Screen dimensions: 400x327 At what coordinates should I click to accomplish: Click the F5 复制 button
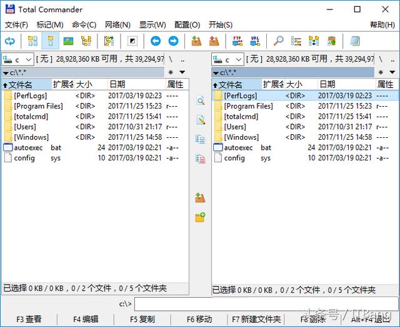click(142, 319)
